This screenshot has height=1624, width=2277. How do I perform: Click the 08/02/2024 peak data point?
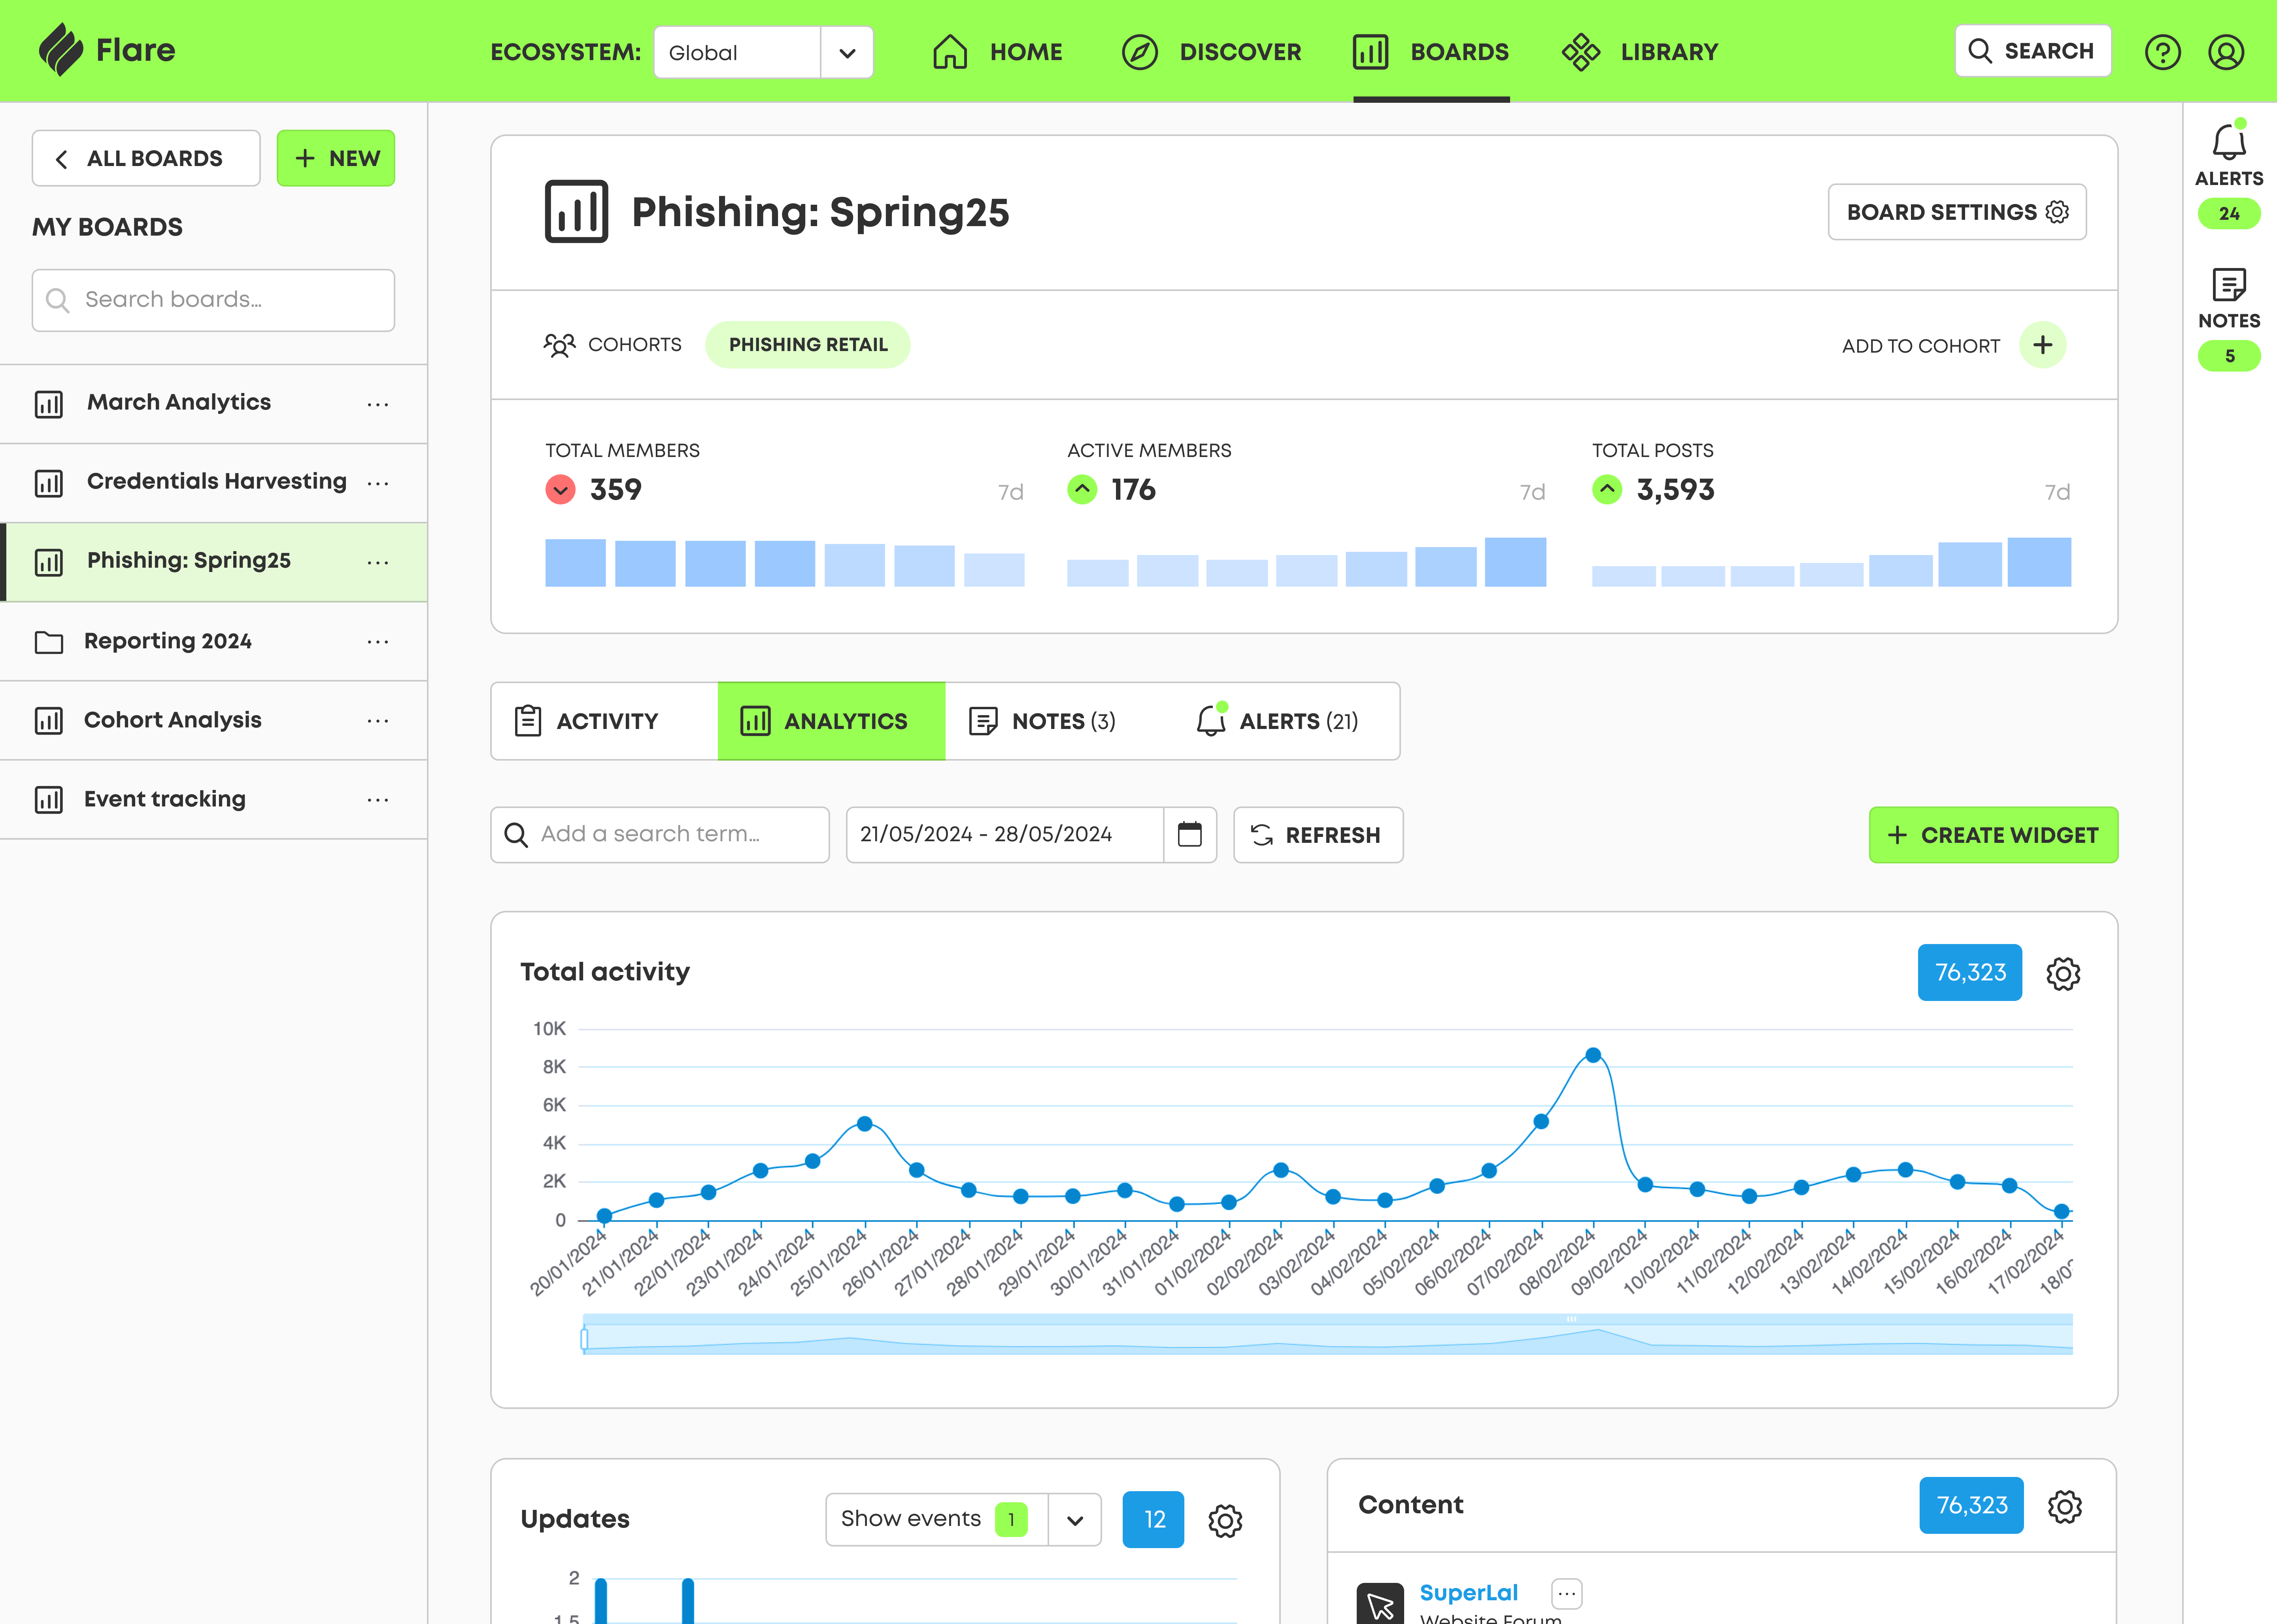pyautogui.click(x=1593, y=1055)
